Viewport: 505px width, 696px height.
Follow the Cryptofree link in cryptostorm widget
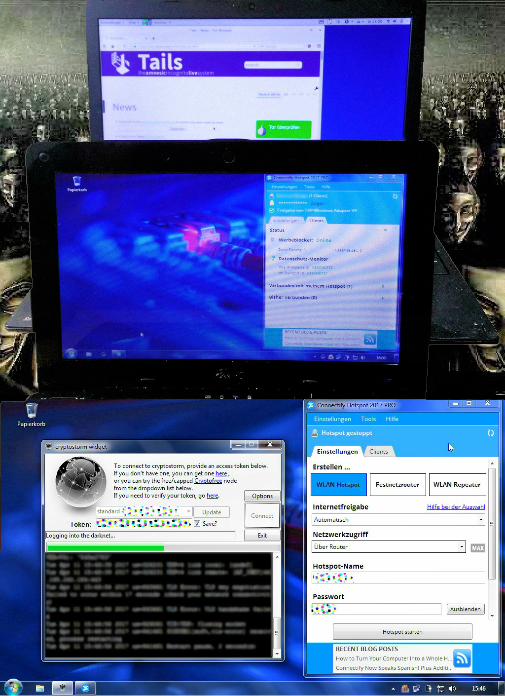point(208,481)
